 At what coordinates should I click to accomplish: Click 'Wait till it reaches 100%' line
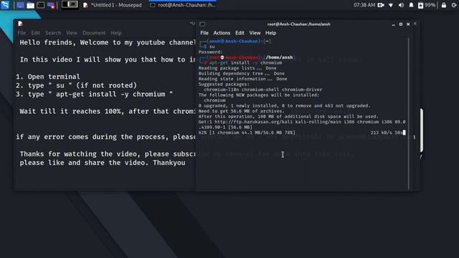(x=108, y=111)
